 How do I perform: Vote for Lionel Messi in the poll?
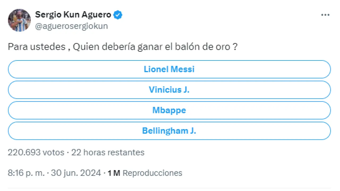[x=169, y=69]
